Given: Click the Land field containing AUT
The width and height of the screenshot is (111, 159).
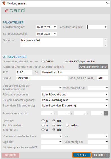Looking at the screenshot, I should (103, 78).
